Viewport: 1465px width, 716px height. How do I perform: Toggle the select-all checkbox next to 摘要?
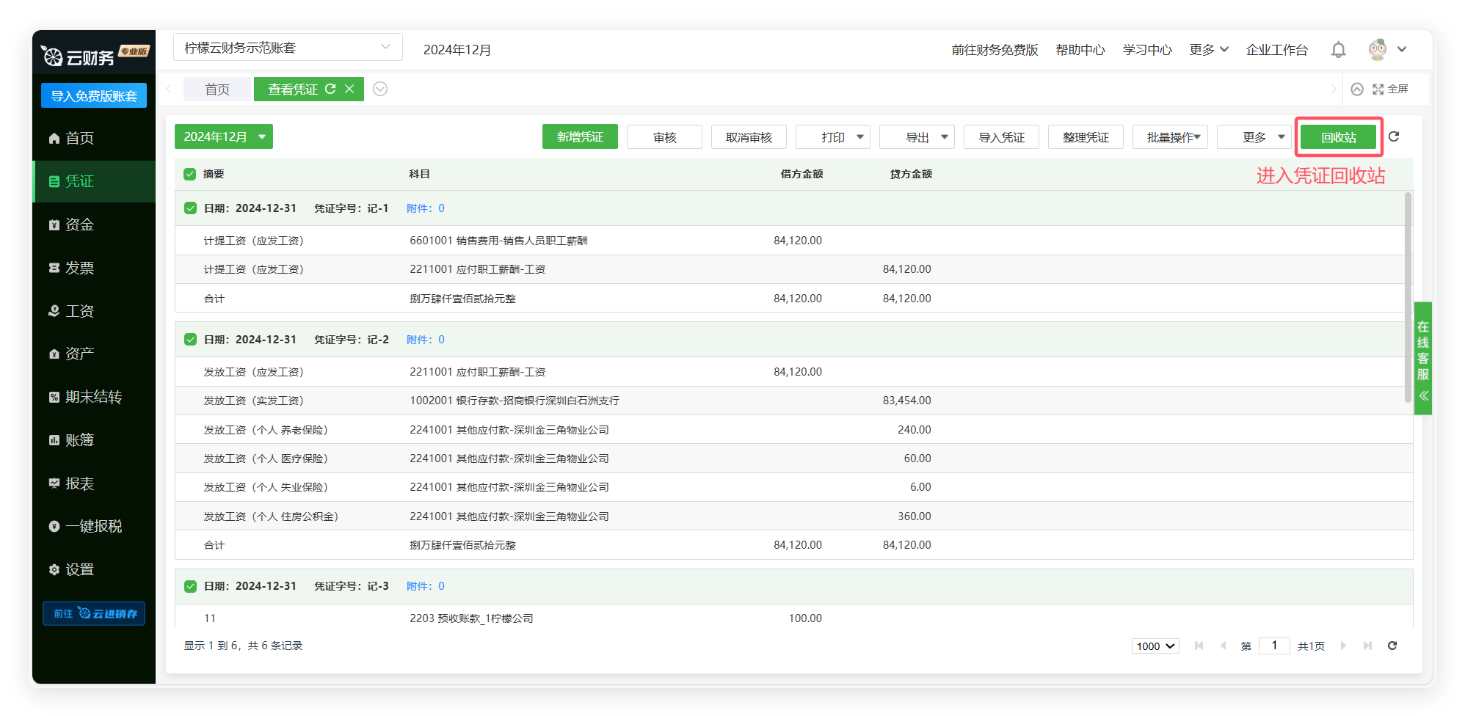190,174
